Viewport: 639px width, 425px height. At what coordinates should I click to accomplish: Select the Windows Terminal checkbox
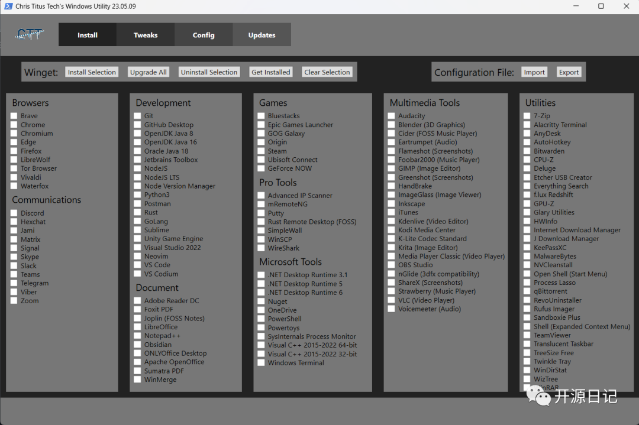(262, 363)
